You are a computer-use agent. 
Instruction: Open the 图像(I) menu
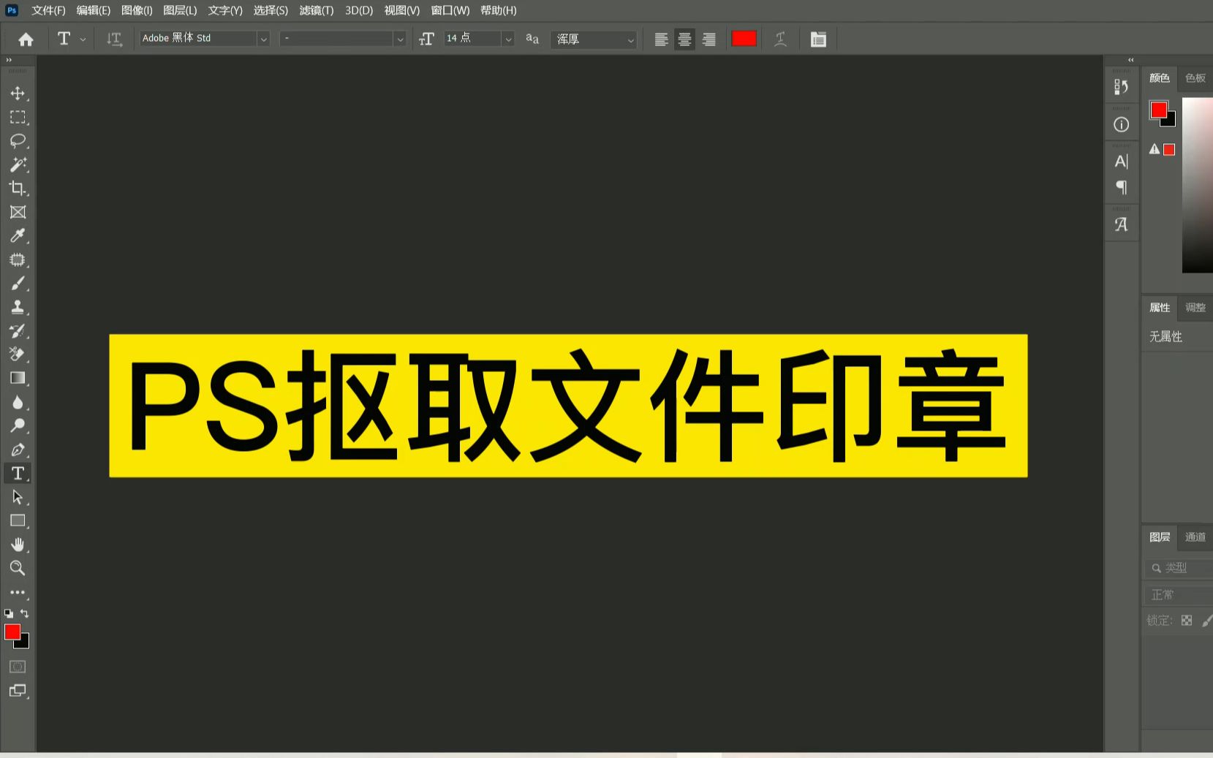pyautogui.click(x=137, y=10)
